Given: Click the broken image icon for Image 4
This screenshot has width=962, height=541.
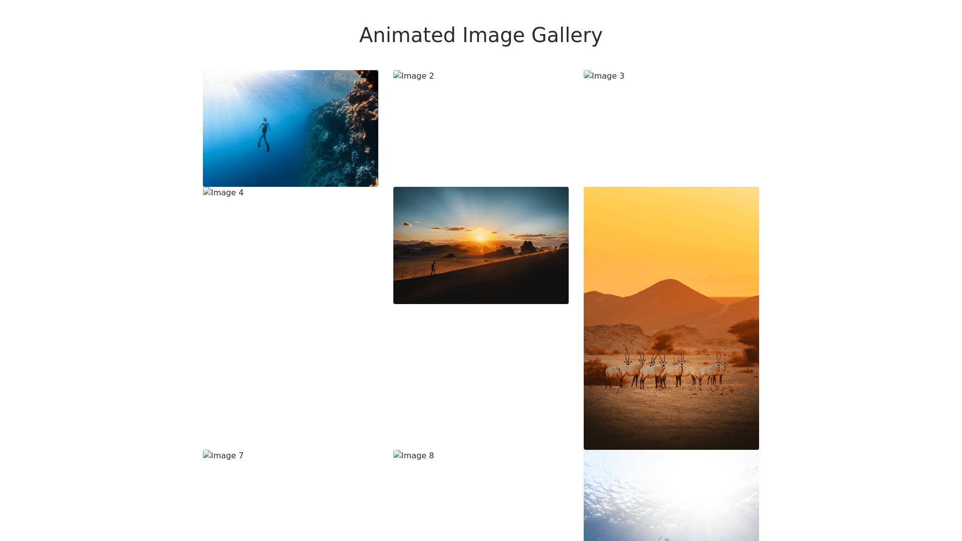Looking at the screenshot, I should pyautogui.click(x=207, y=192).
